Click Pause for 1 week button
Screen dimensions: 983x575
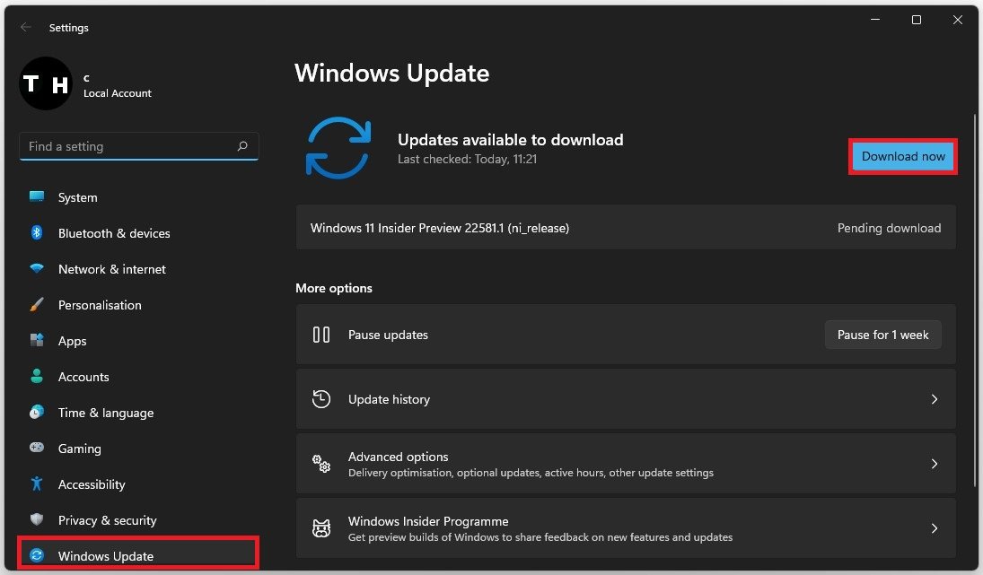pos(882,335)
